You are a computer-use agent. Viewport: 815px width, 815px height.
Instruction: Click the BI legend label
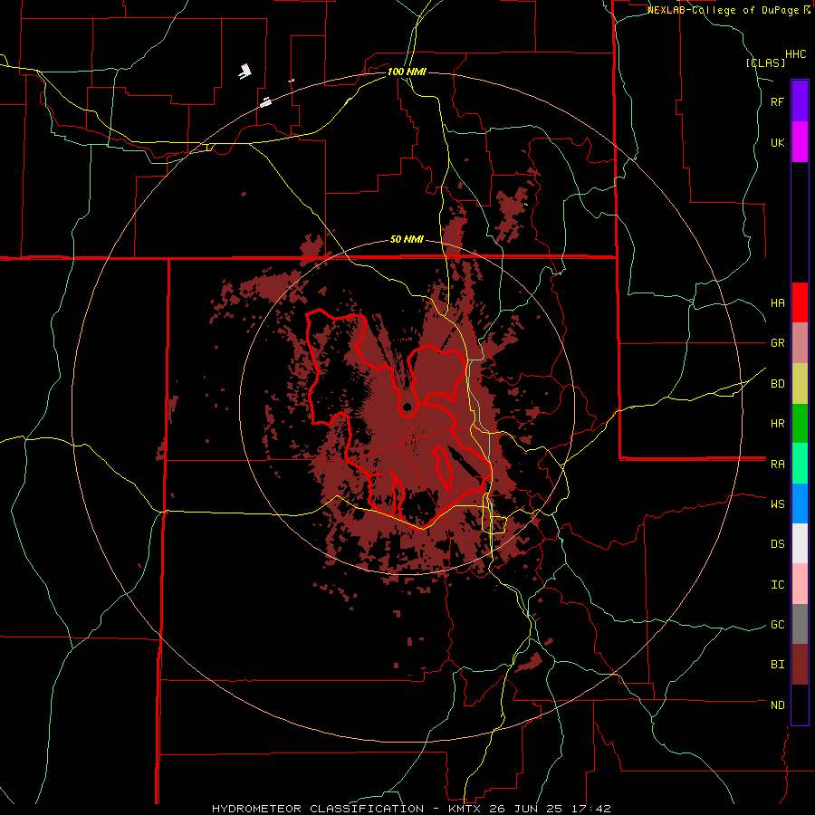[777, 665]
